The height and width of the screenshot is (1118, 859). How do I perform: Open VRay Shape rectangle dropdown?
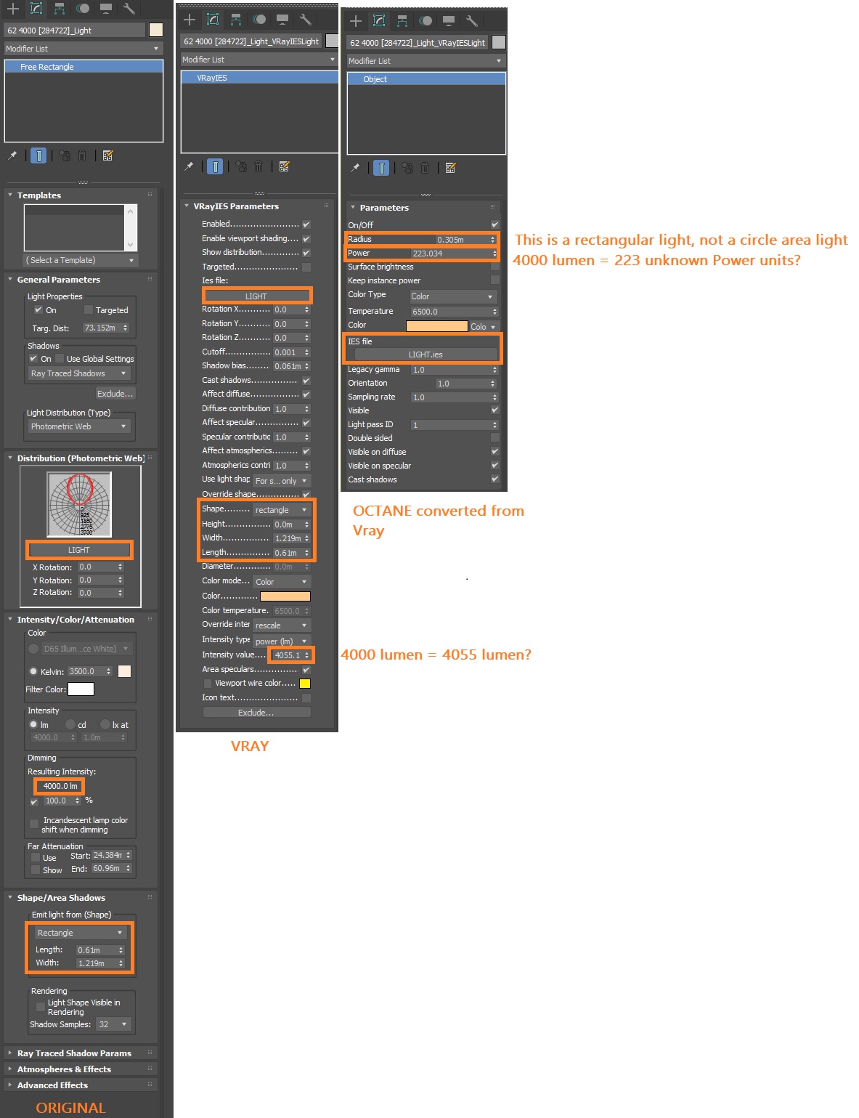click(x=282, y=510)
